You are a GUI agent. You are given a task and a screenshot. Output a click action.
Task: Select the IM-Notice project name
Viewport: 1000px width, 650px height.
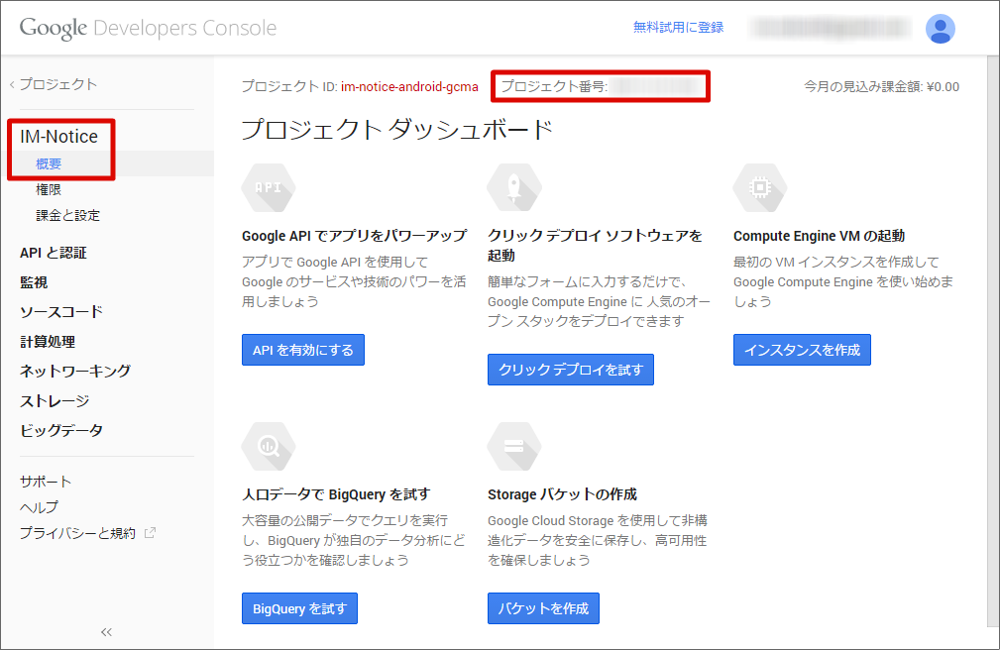[x=58, y=137]
